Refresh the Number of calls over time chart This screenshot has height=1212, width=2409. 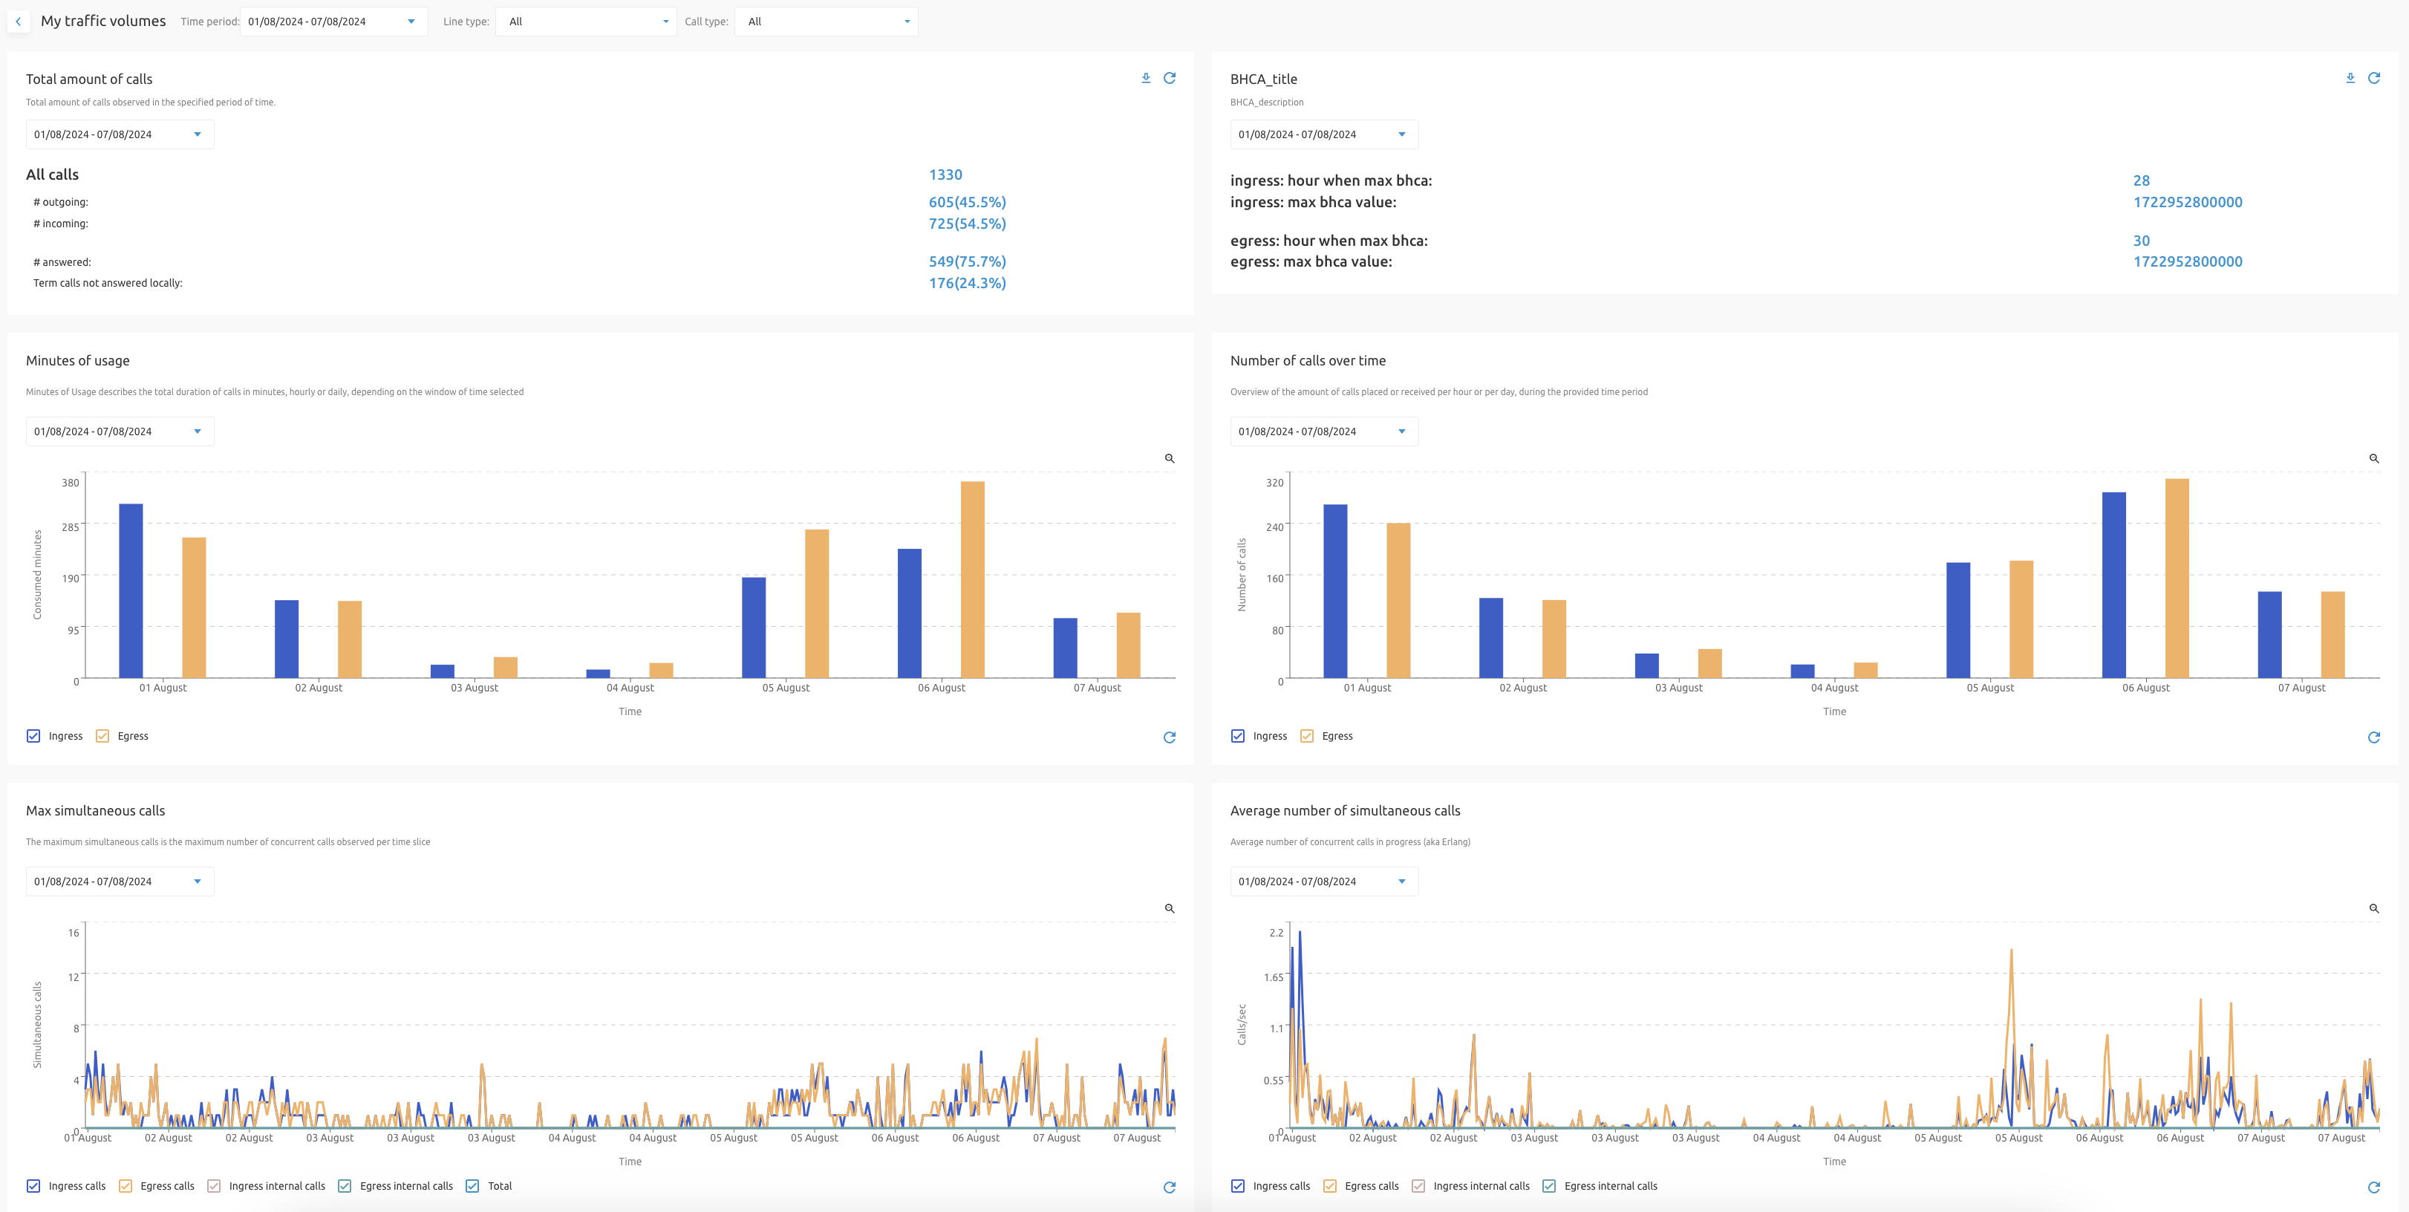click(2373, 737)
